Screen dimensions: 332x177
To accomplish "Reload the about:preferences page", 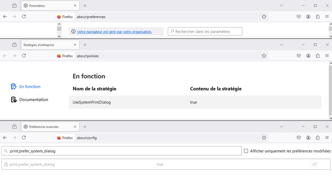I will click(24, 17).
